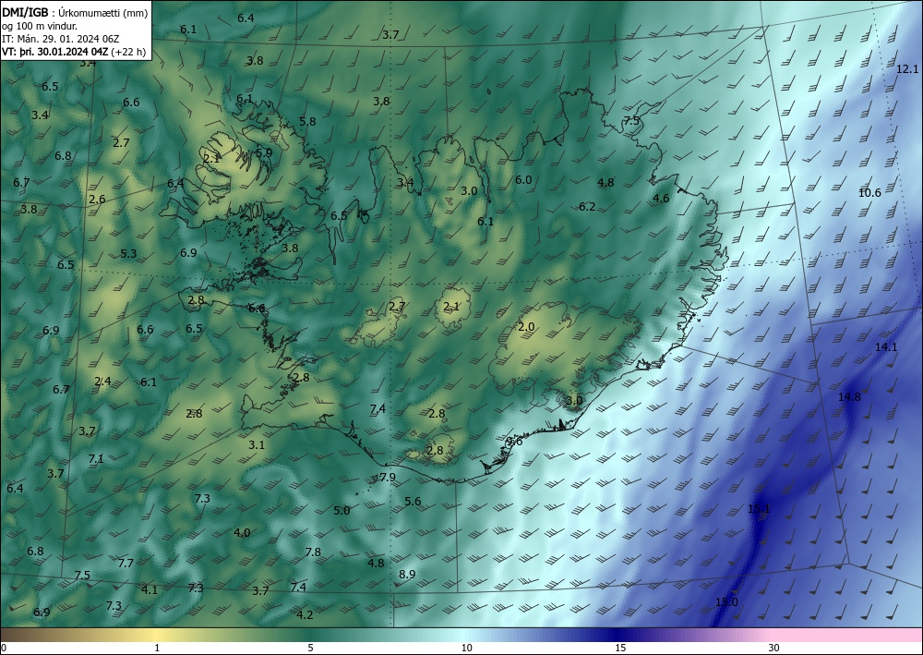Click the 7.8 value on the map
This screenshot has width=923, height=655.
[x=313, y=552]
